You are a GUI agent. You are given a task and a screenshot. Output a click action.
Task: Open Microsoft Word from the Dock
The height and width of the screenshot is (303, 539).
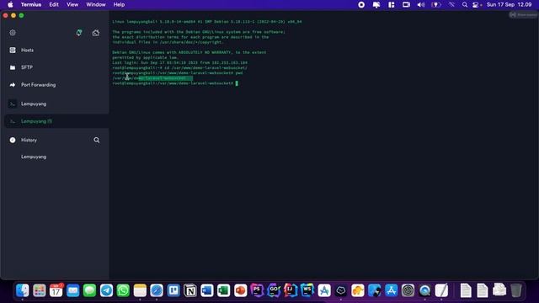(207, 290)
